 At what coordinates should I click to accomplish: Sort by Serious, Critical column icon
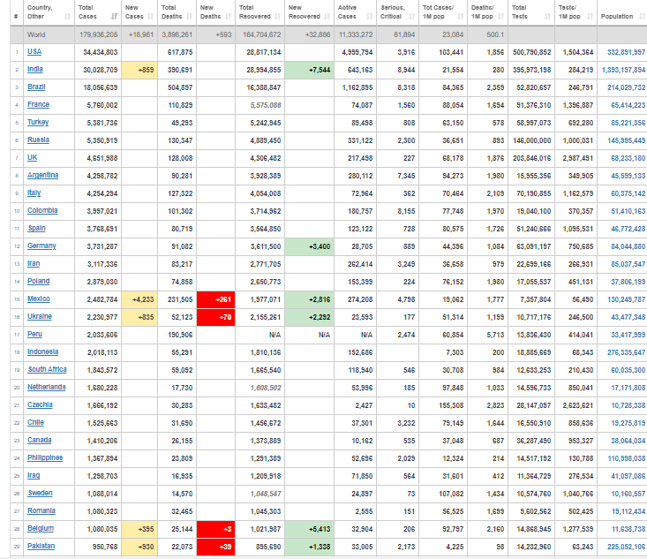click(411, 17)
